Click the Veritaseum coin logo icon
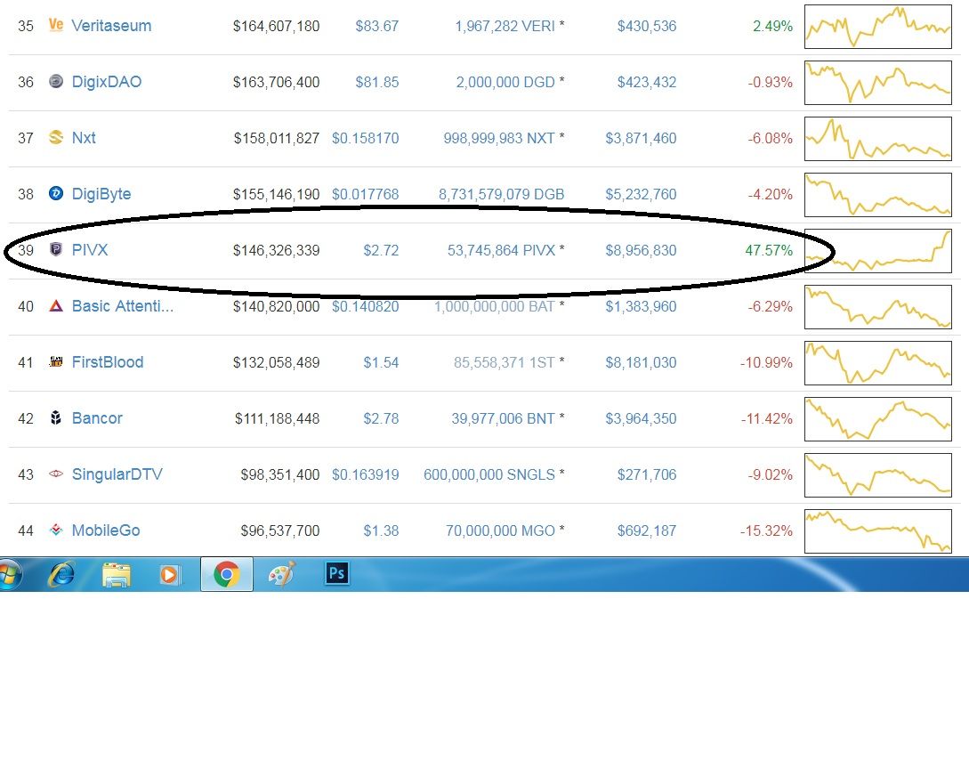 point(56,25)
